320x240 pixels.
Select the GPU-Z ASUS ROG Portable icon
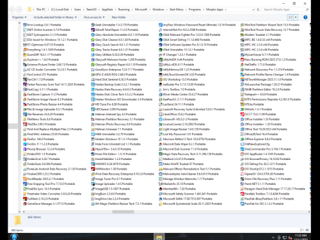(x=93, y=74)
